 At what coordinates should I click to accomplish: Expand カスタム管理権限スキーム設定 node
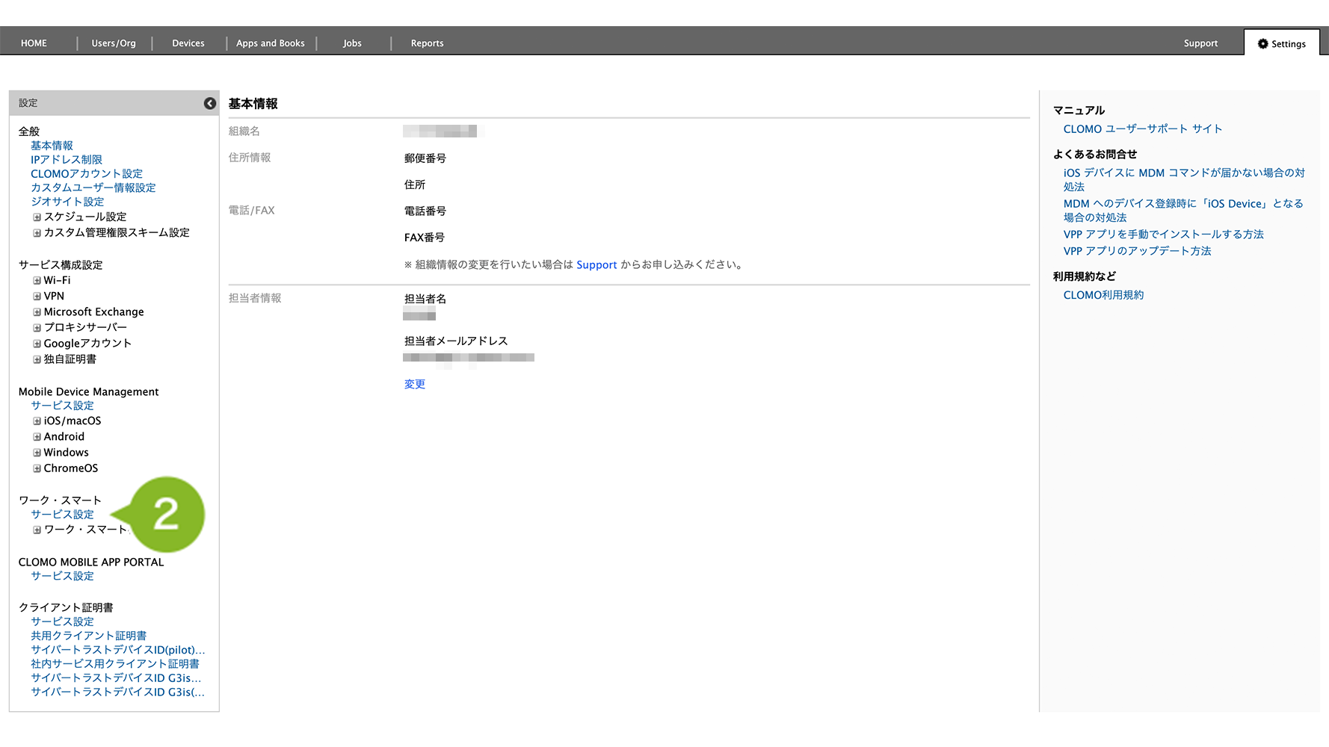(37, 233)
